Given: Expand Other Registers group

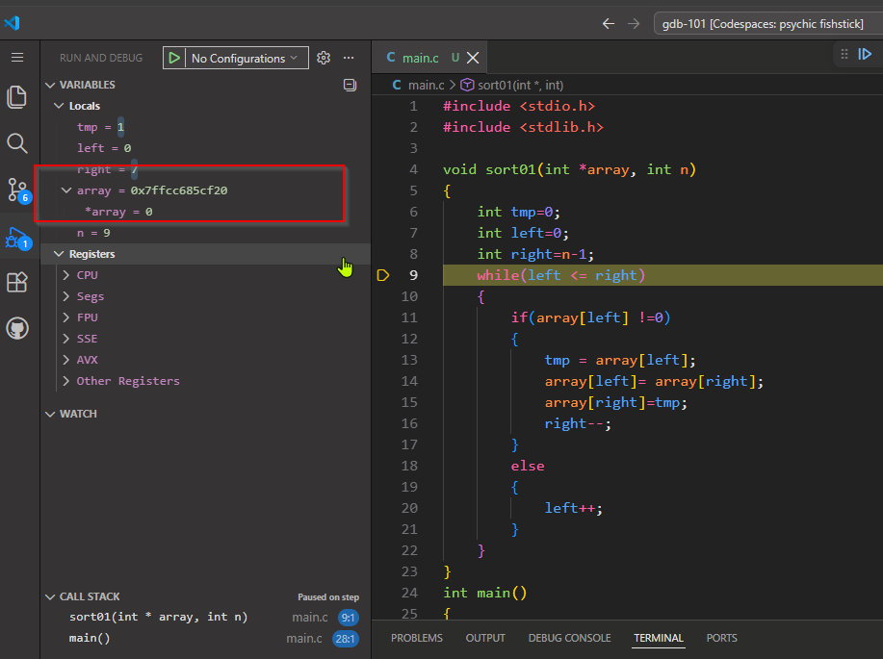Looking at the screenshot, I should (x=66, y=381).
